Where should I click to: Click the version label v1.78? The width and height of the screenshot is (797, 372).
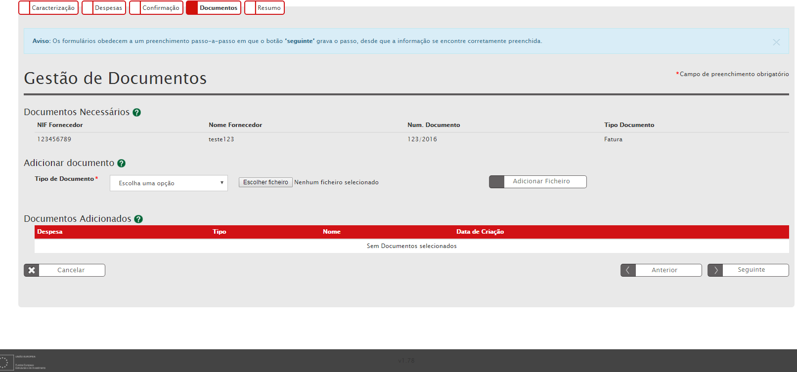coord(406,361)
